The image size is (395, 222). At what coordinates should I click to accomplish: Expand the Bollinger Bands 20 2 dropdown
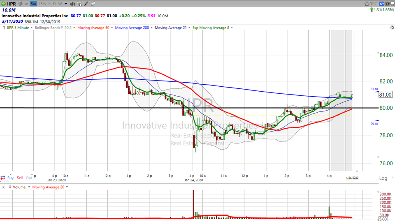[74, 28]
